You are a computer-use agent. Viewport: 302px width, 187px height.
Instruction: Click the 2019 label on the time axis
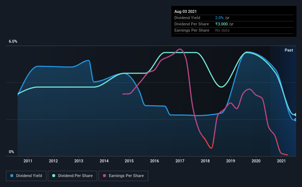pyautogui.click(x=231, y=161)
